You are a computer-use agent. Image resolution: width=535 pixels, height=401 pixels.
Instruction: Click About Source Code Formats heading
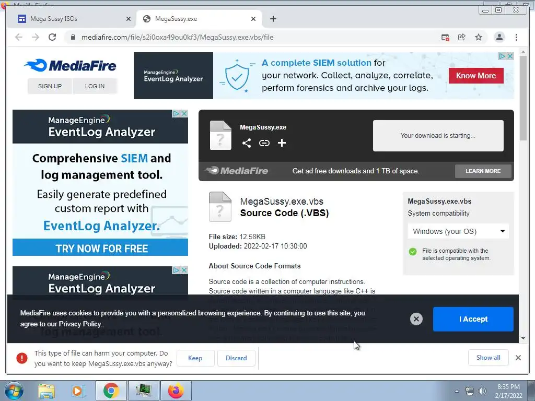[254, 266]
